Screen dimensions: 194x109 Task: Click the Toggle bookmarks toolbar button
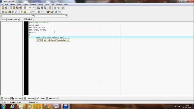point(50,12)
